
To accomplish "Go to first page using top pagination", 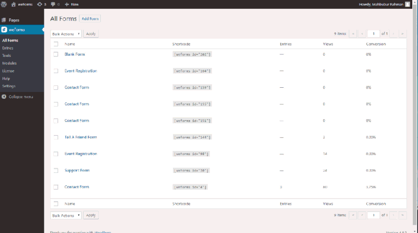I will (353, 33).
